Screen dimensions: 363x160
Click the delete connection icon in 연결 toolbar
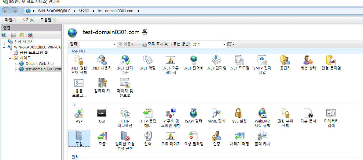click(x=31, y=35)
